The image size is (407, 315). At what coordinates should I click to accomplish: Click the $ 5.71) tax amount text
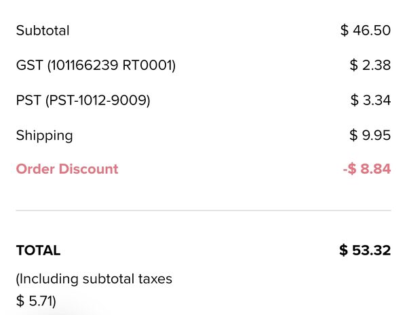(x=36, y=300)
